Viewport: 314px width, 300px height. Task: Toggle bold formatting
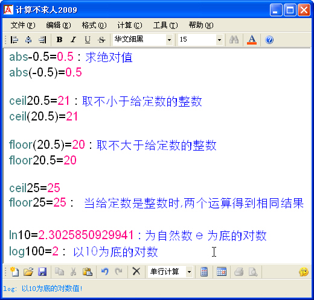[x=59, y=40]
